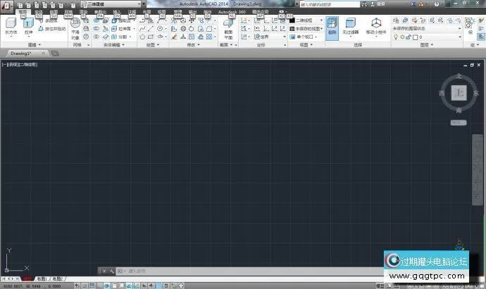Select the 按住并拖动 presspull tool
The width and height of the screenshot is (486, 289).
(51, 29)
